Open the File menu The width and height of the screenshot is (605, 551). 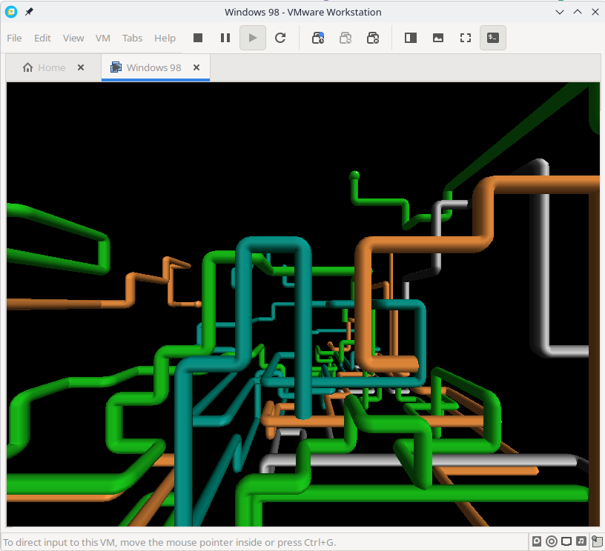(14, 39)
